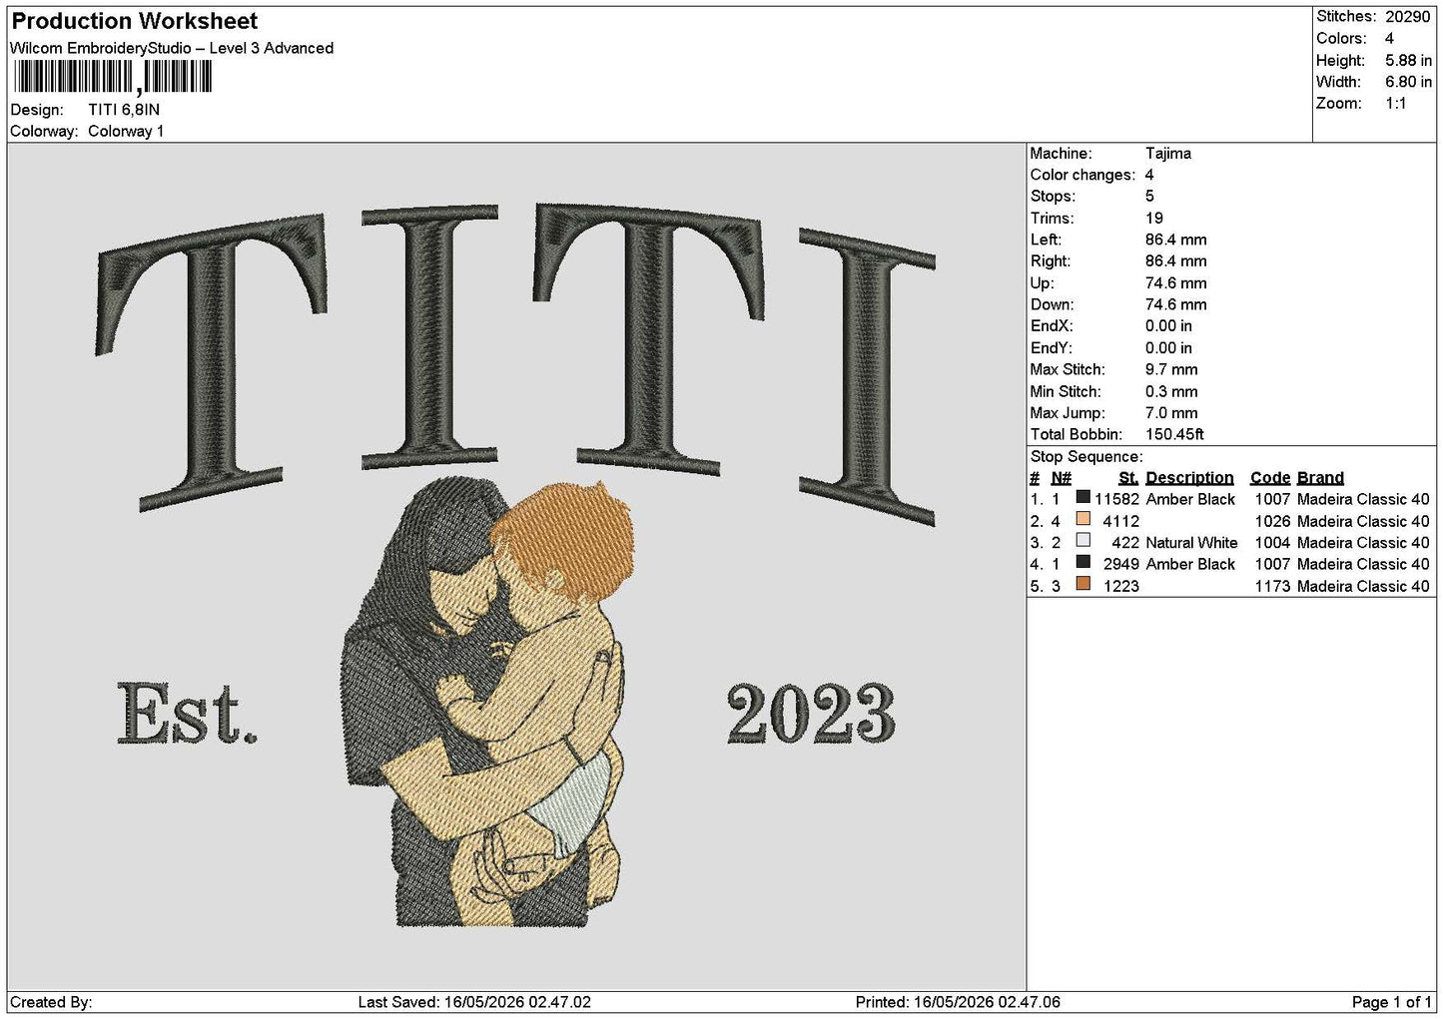
Task: Click the Natural White color swatch
Action: click(x=1082, y=541)
